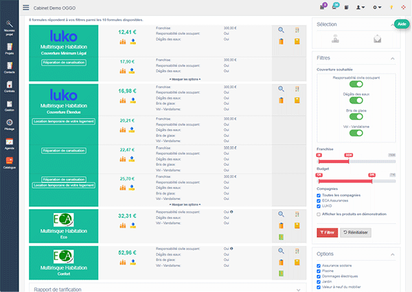Go to Contacts in the left sidebar
Image resolution: width=412 pixels, height=292 pixels.
[x=9, y=67]
